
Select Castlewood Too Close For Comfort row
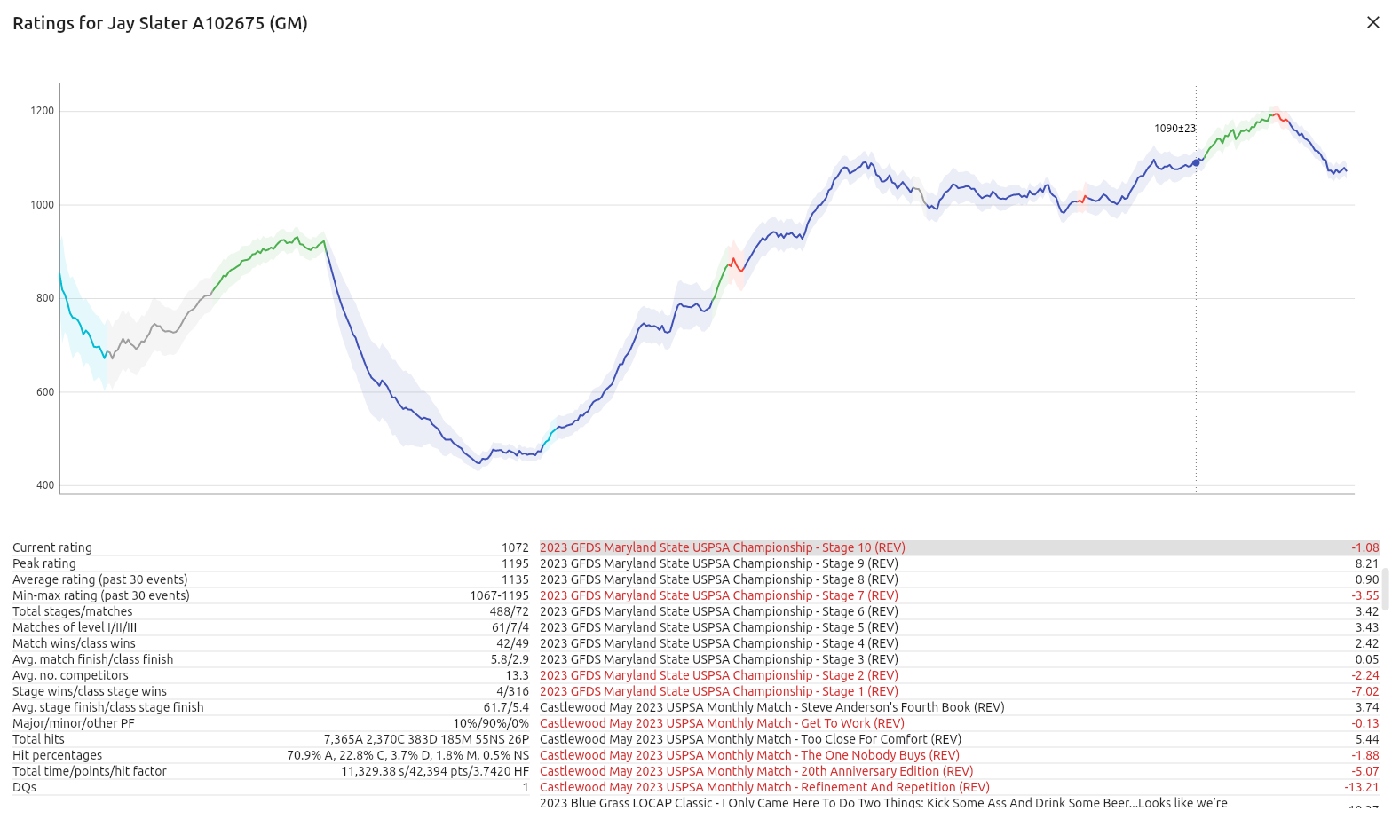(960, 739)
